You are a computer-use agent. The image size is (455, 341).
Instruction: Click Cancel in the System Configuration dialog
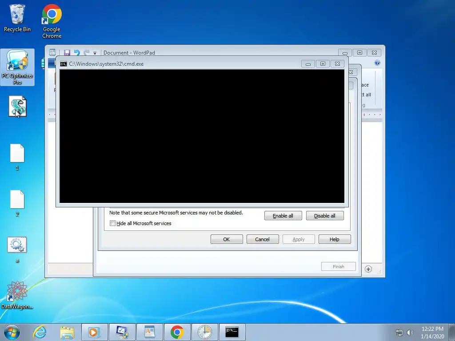point(262,239)
